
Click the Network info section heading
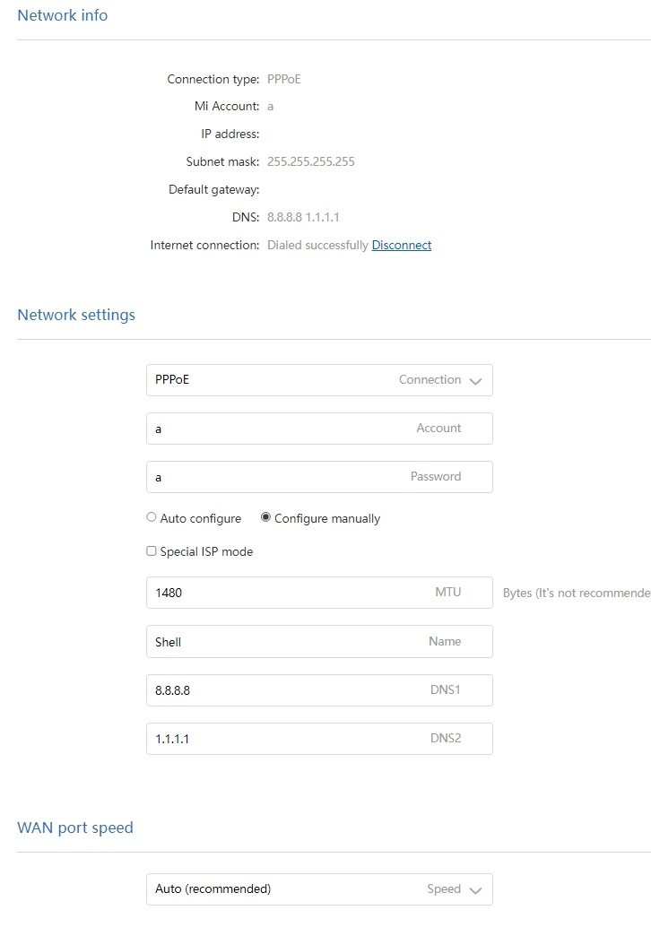point(62,15)
